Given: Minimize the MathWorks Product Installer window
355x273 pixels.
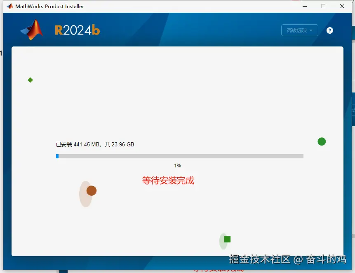Looking at the screenshot, I should [305, 6].
